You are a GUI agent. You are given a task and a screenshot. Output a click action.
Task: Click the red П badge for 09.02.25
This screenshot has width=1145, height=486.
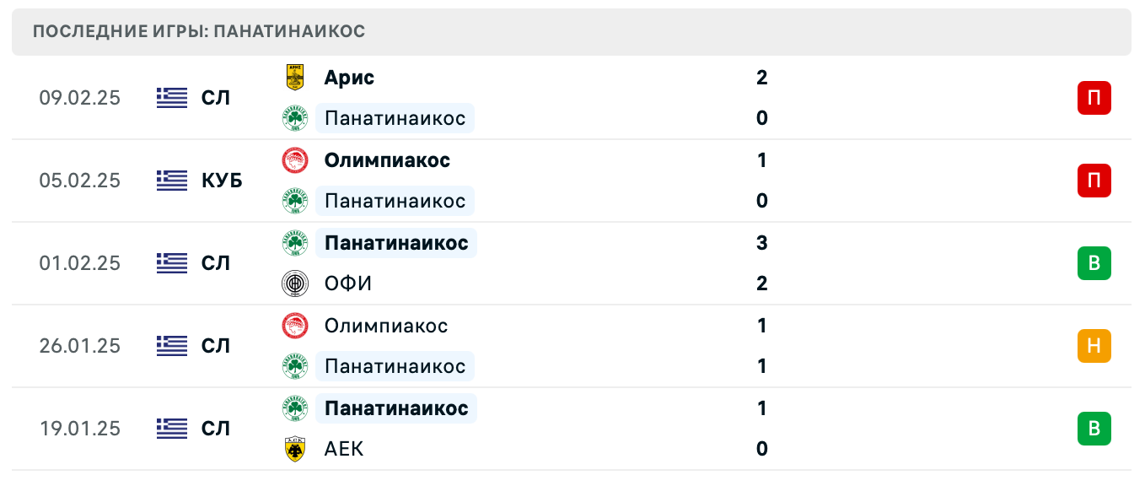1094,98
